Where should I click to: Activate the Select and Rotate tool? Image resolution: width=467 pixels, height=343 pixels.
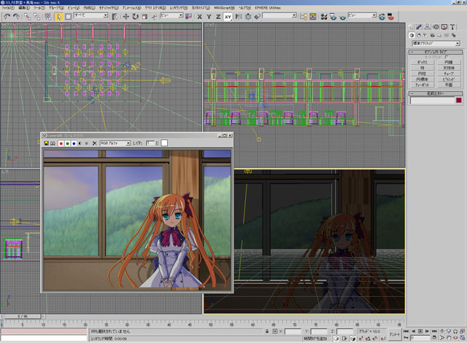(x=135, y=17)
